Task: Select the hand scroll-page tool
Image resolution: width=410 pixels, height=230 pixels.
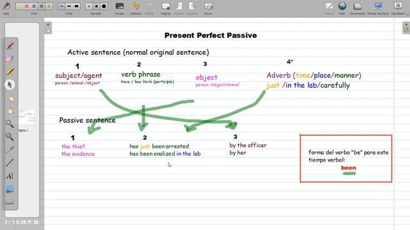Action: [10, 111]
